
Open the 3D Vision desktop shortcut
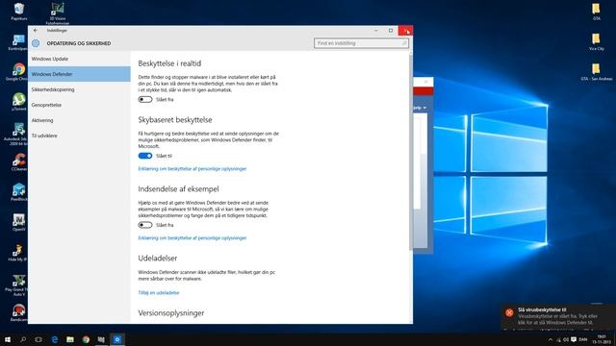tap(58, 12)
